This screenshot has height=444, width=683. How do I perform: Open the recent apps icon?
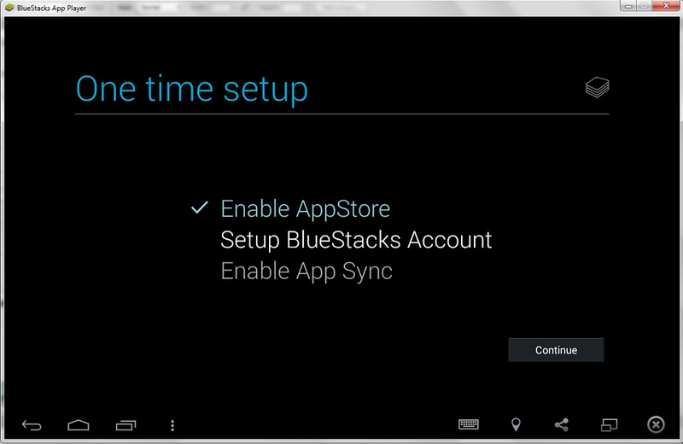[126, 425]
